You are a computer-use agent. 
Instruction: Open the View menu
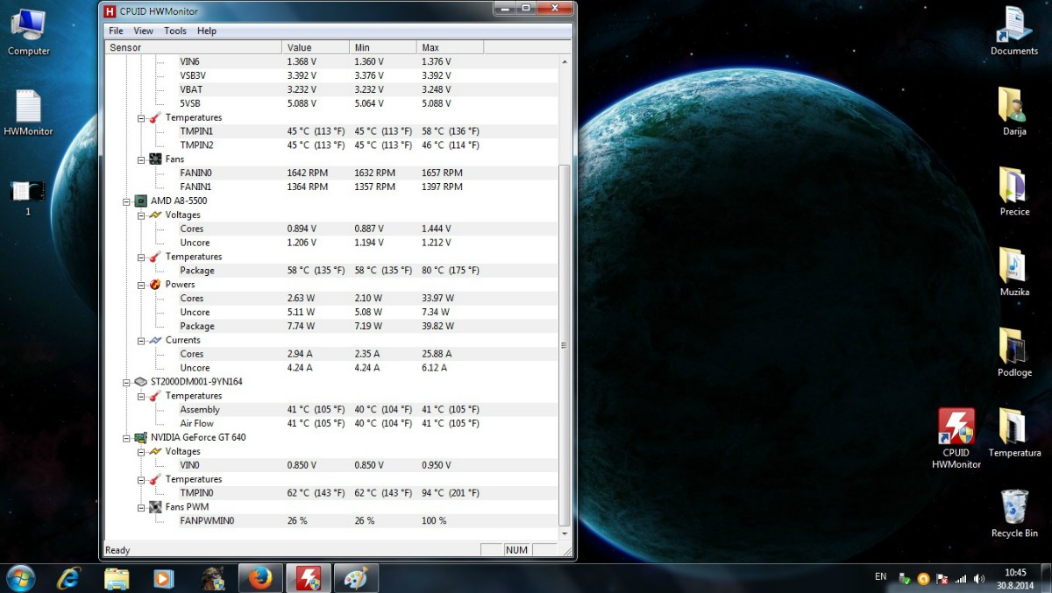[143, 31]
